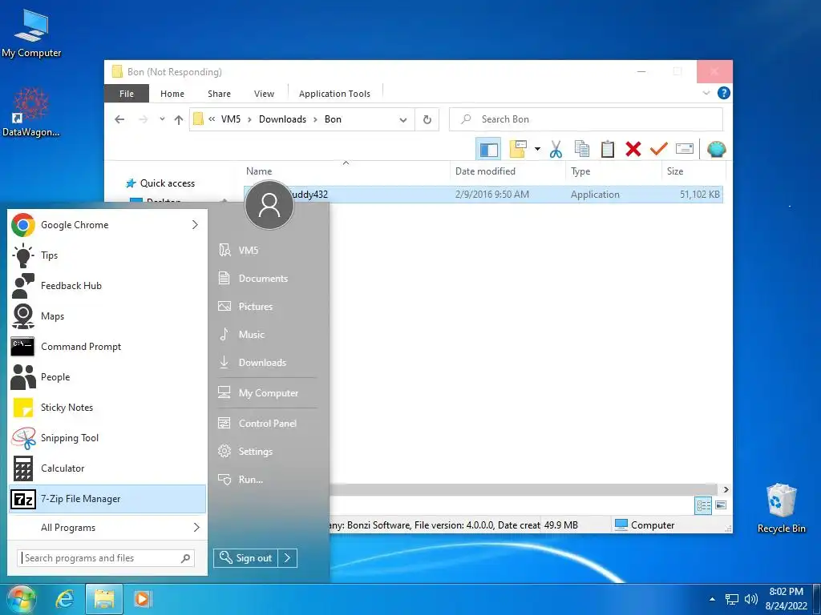The image size is (821, 615).
Task: Open People from the Start menu
Action: tap(107, 377)
